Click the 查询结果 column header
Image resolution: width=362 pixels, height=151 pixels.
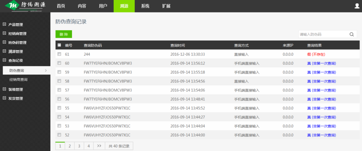coord(314,45)
